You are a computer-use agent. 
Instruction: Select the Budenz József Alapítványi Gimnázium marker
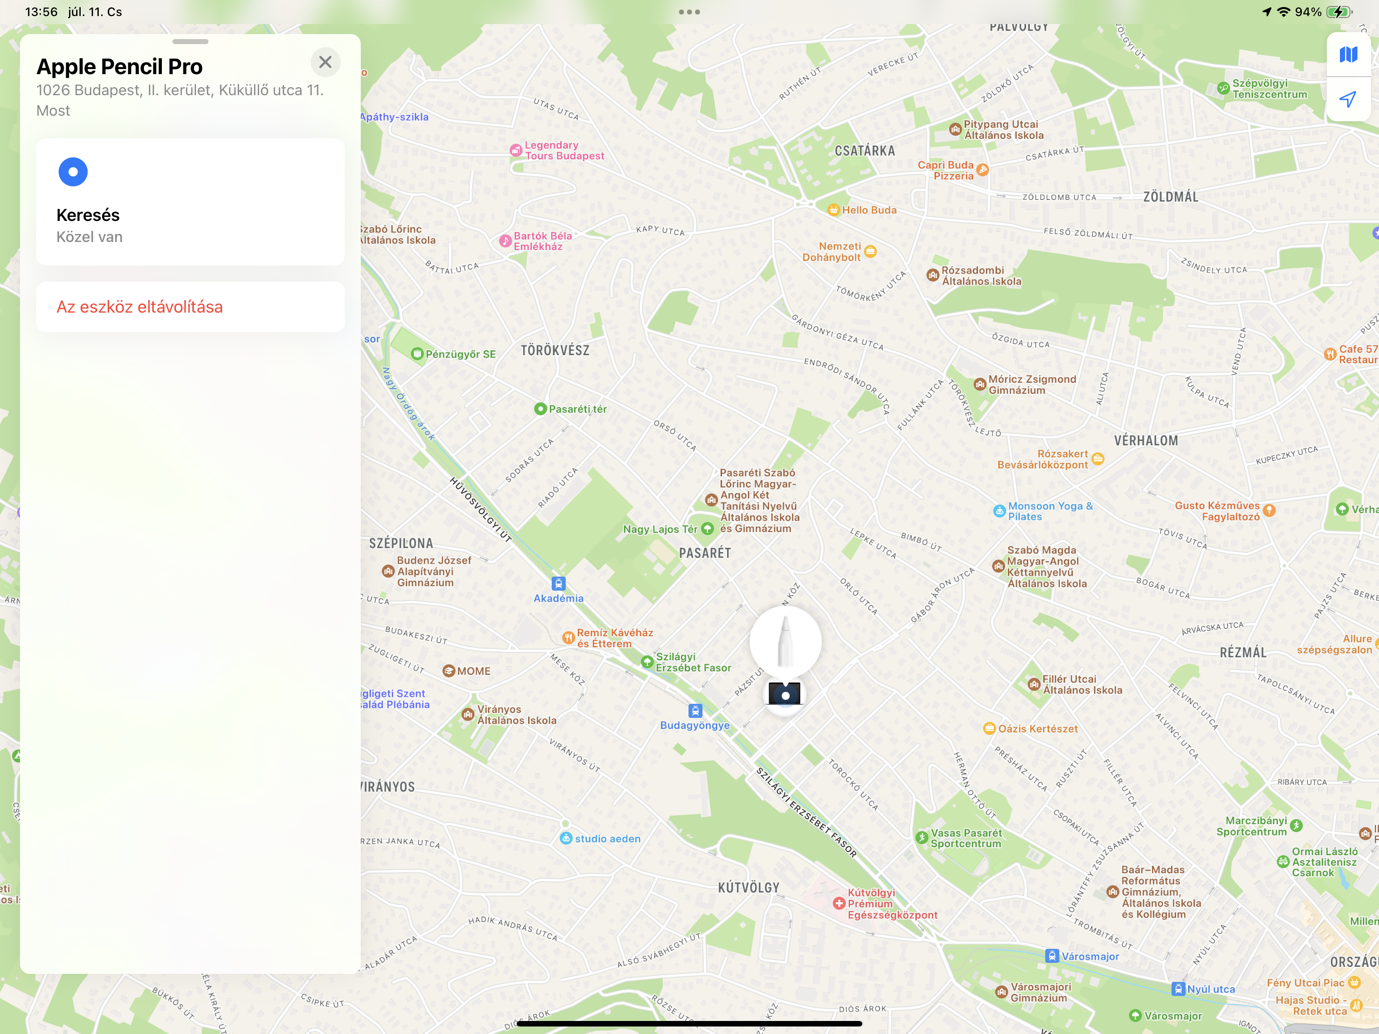click(x=388, y=572)
